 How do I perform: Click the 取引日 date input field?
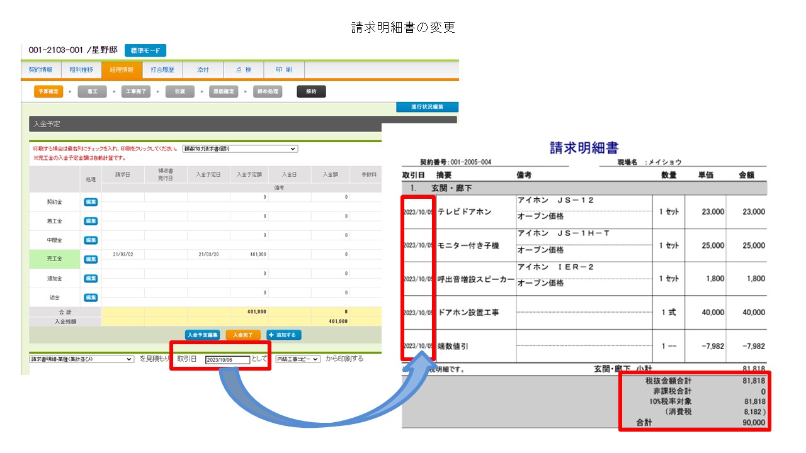227,360
